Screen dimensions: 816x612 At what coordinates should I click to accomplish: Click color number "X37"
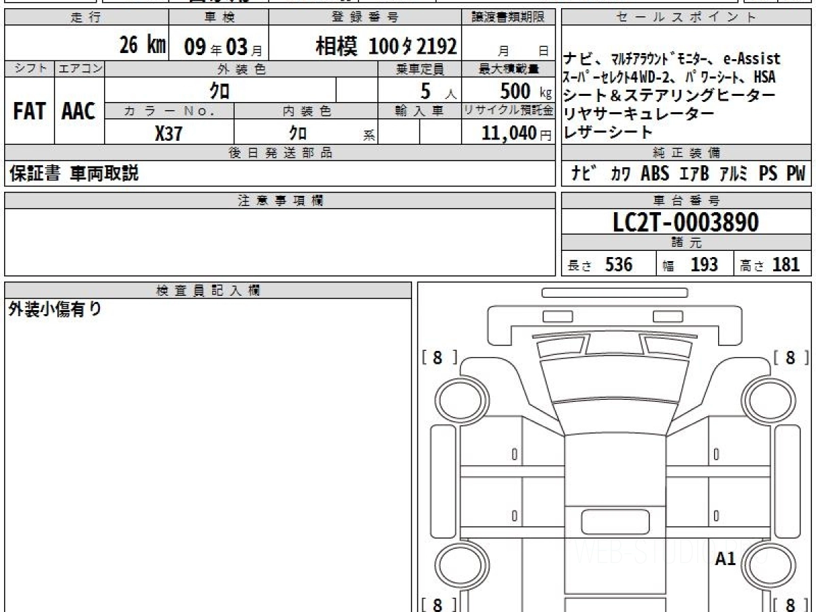click(x=169, y=133)
